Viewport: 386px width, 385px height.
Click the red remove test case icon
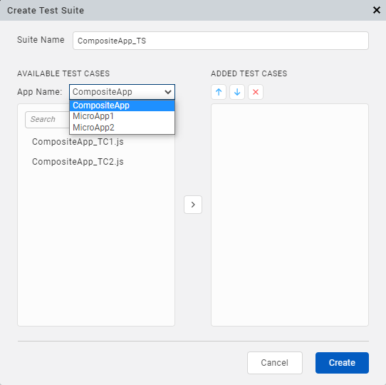coord(256,92)
